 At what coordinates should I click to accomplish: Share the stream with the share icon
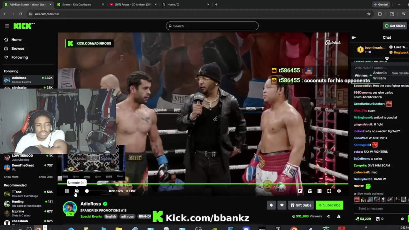(328, 216)
